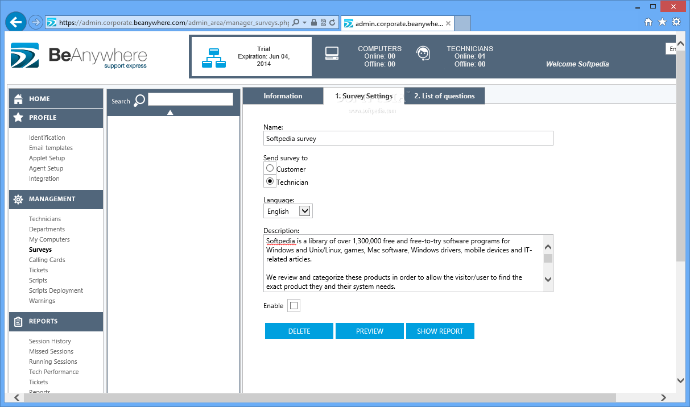This screenshot has height=407, width=690.
Task: Open Tickets under Management
Action: [x=39, y=270]
